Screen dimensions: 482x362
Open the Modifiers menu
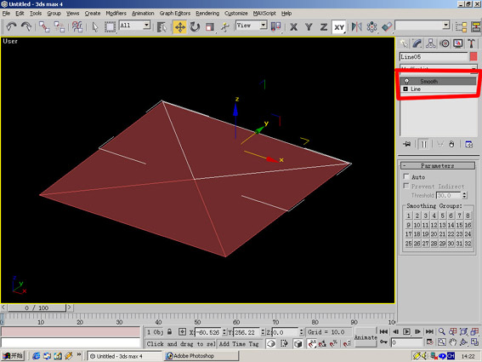click(x=116, y=14)
